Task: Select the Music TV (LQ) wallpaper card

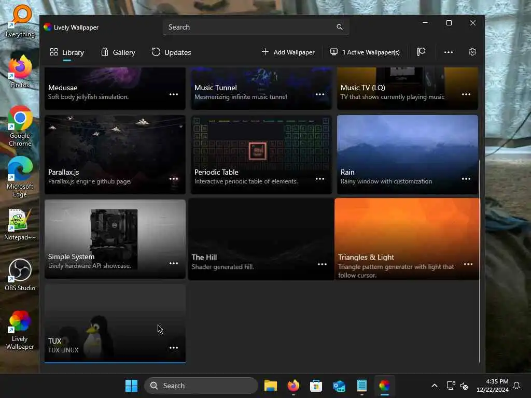Action: [408, 88]
